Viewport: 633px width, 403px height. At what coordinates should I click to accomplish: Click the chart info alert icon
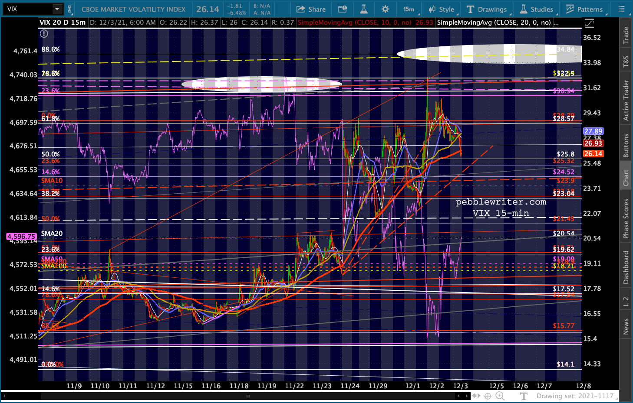point(44,34)
